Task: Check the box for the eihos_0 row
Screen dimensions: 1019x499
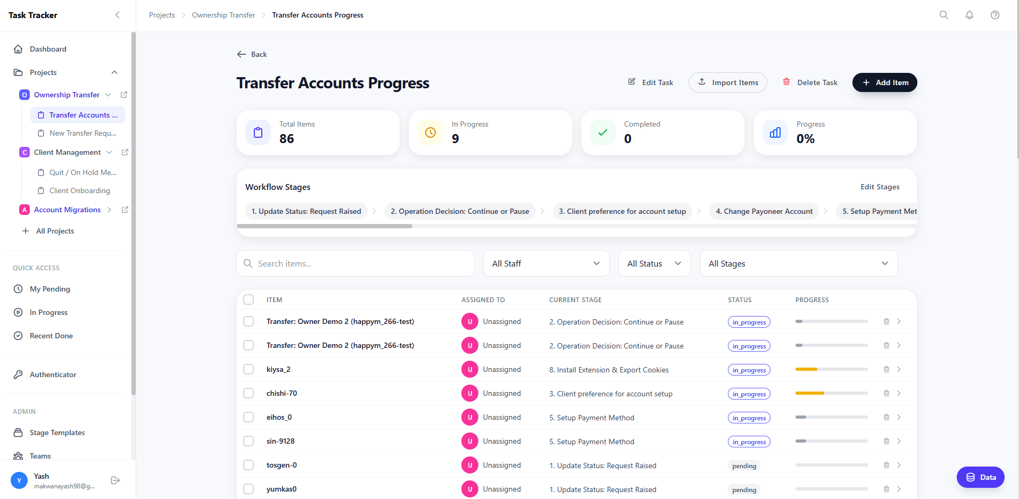Action: 248,417
